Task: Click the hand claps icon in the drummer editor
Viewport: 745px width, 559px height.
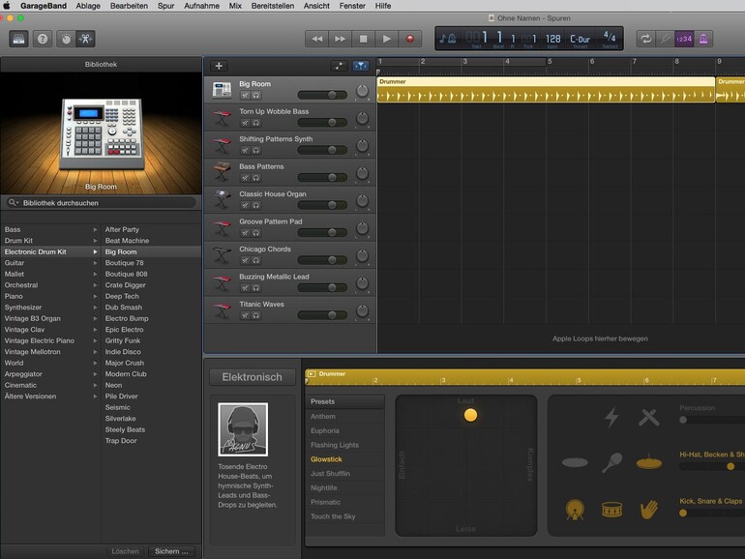Action: coord(648,508)
